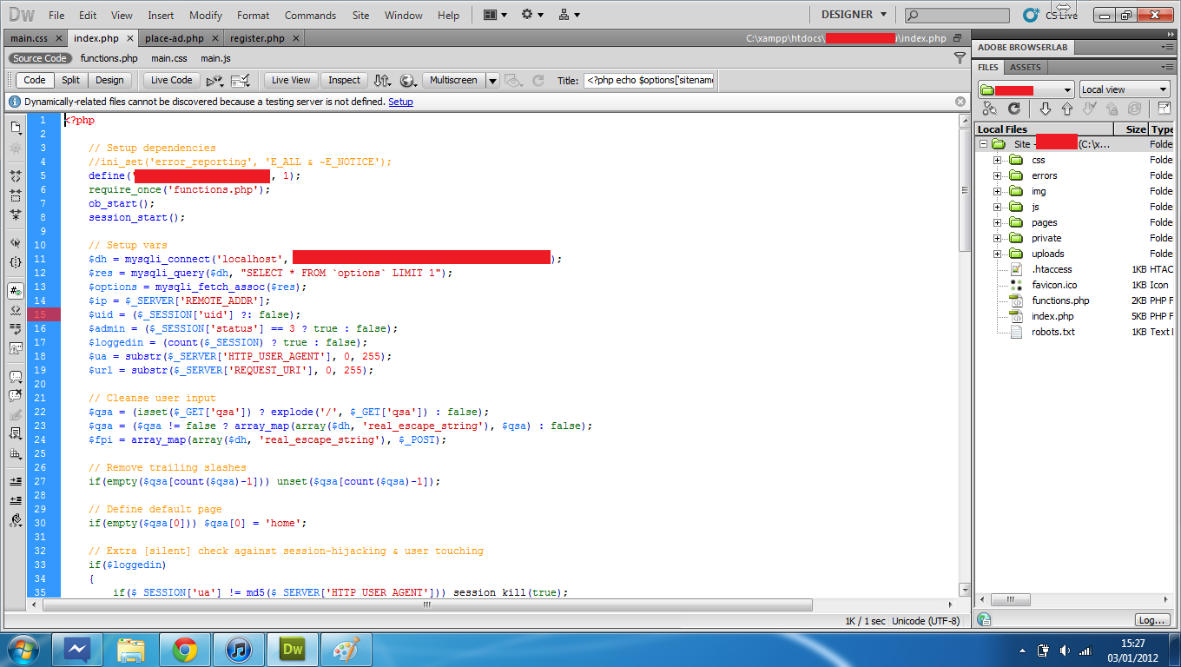Image resolution: width=1181 pixels, height=667 pixels.
Task: Toggle Live View mode
Action: tap(291, 80)
